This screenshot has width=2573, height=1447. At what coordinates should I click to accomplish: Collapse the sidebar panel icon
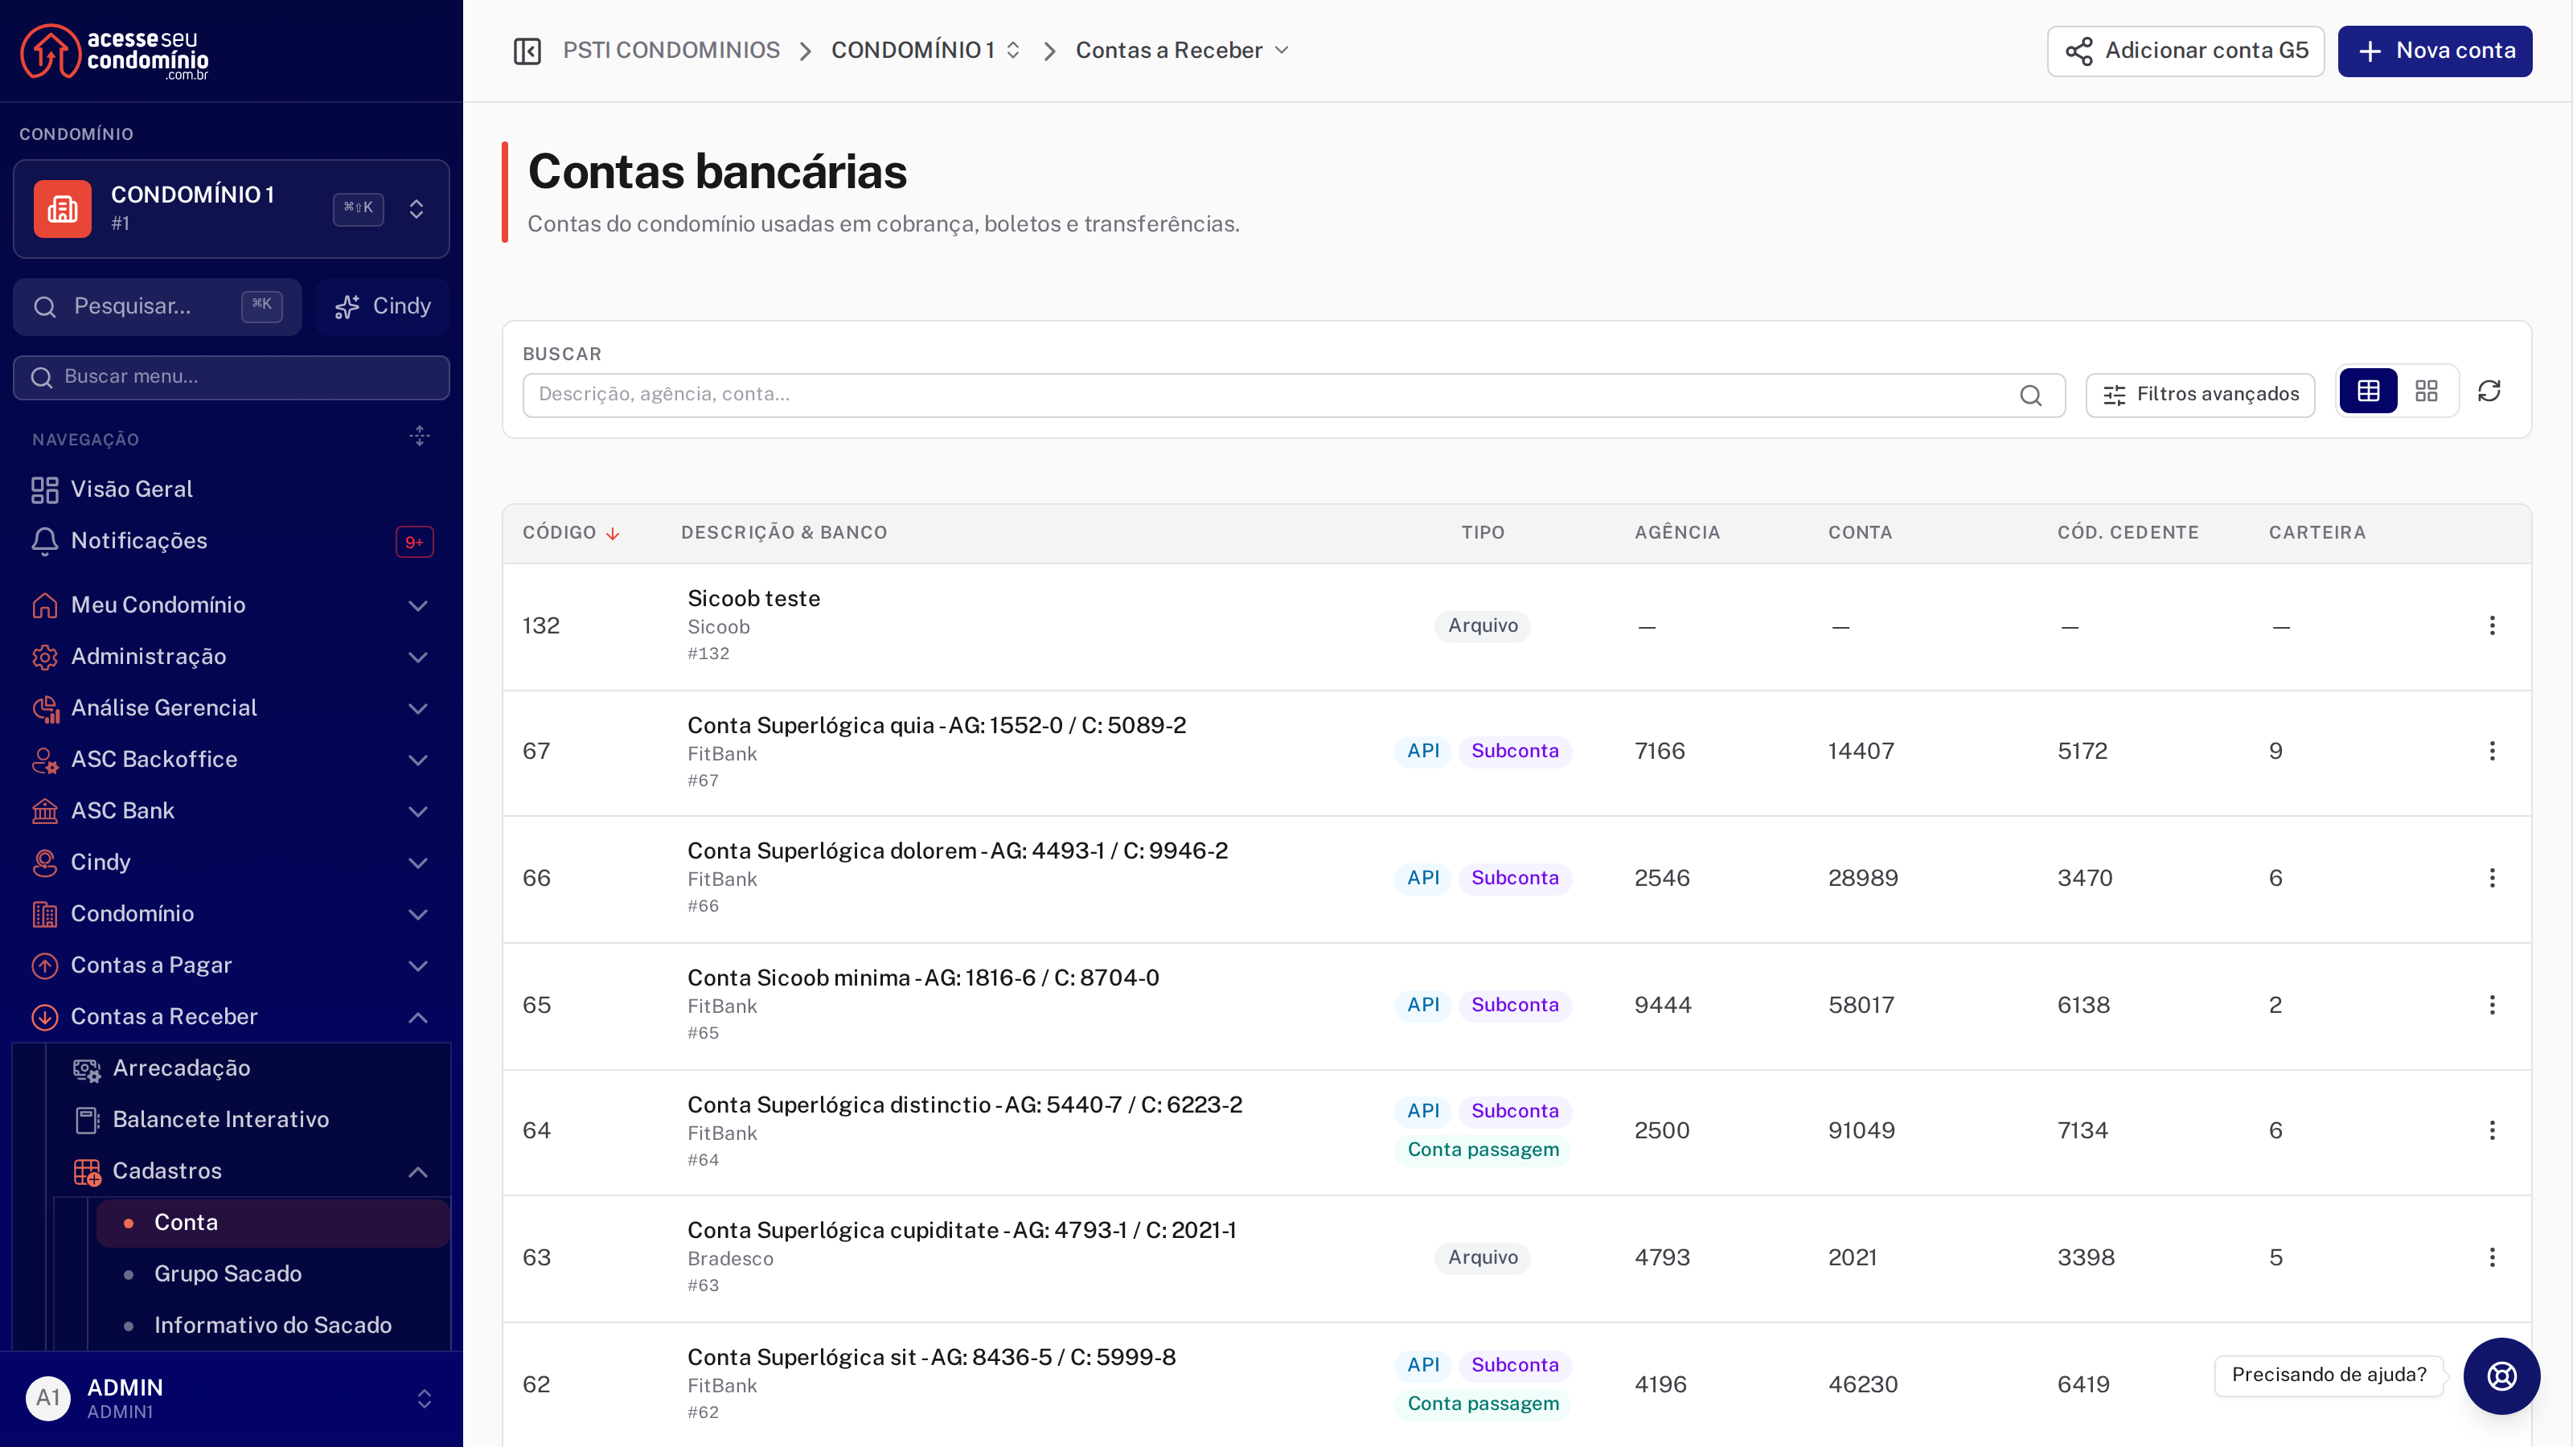point(527,51)
